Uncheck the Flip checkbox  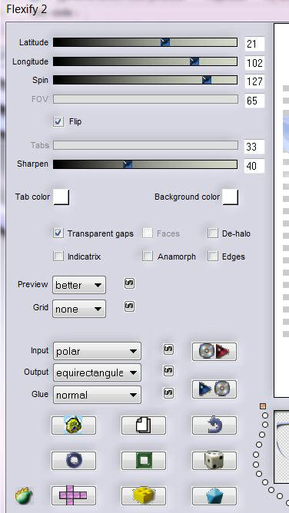(x=58, y=121)
